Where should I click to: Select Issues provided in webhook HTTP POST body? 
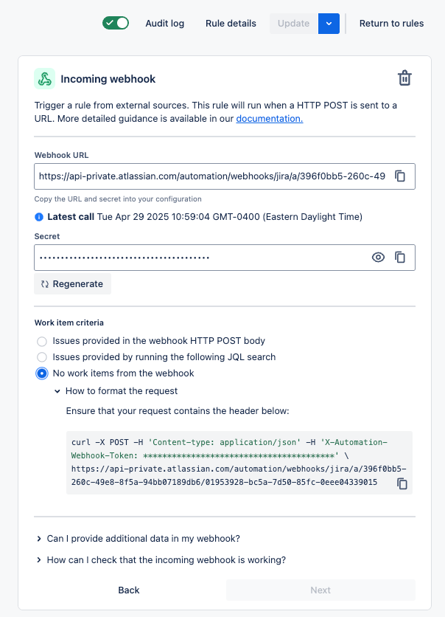[42, 341]
